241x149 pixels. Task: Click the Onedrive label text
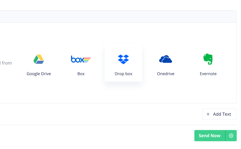click(x=166, y=74)
